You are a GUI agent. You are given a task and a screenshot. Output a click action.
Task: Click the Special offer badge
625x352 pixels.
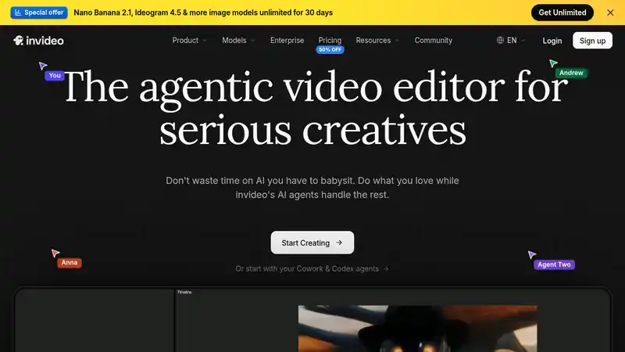[x=39, y=13]
